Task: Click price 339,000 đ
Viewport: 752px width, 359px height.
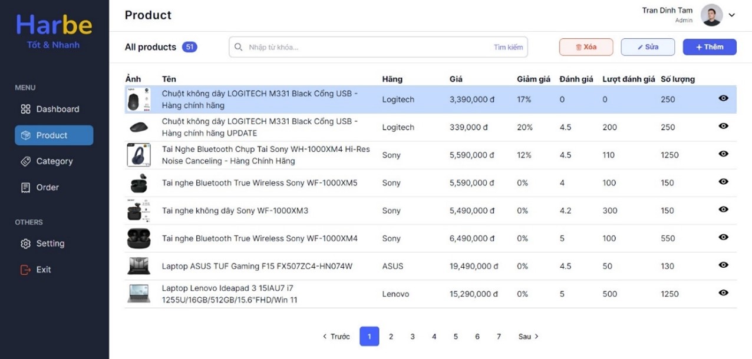Action: (x=469, y=127)
